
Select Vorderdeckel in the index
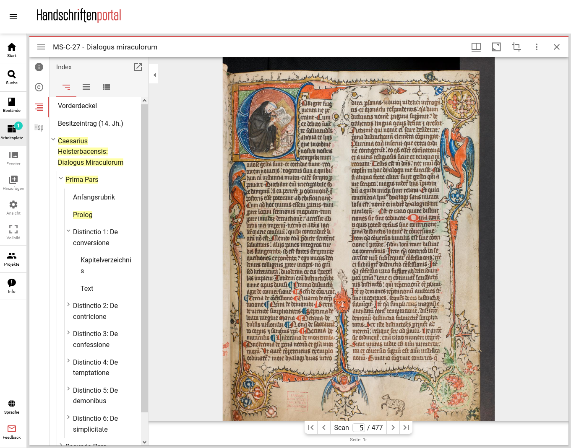pyautogui.click(x=77, y=106)
